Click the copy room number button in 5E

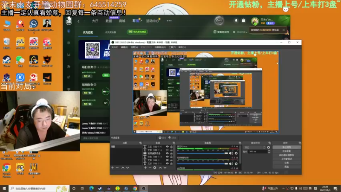point(221,32)
